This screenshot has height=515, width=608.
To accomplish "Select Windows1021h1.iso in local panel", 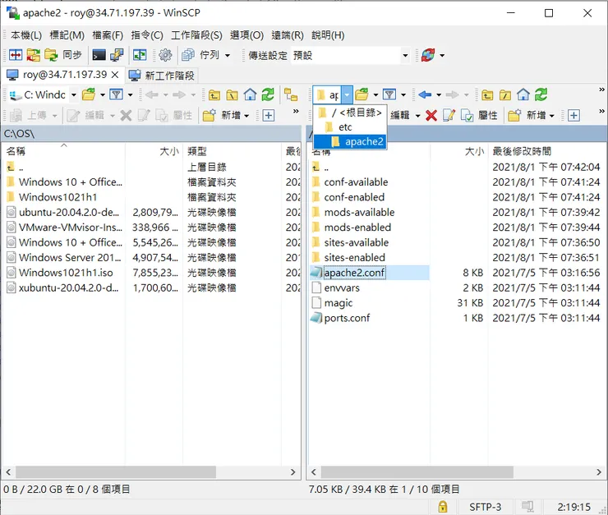I will click(66, 273).
